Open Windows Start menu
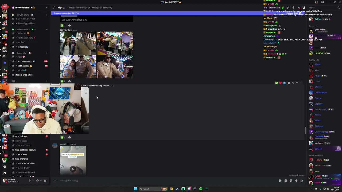This screenshot has width=342, height=192. 135,189
